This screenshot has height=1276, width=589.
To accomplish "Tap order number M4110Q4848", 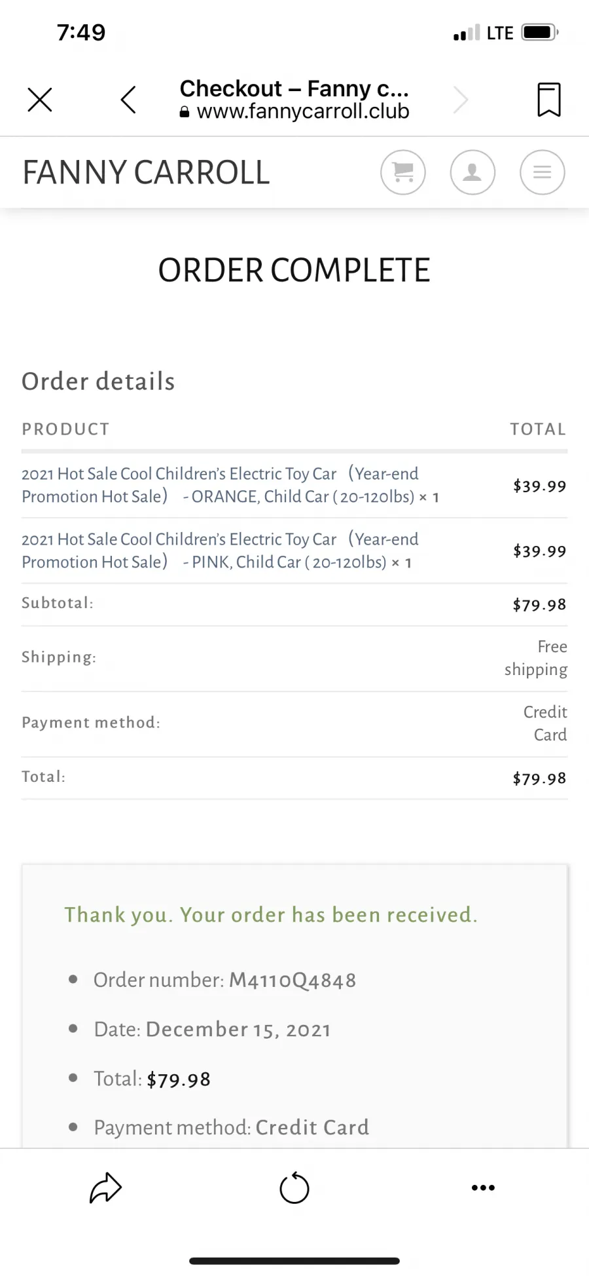I will (293, 980).
